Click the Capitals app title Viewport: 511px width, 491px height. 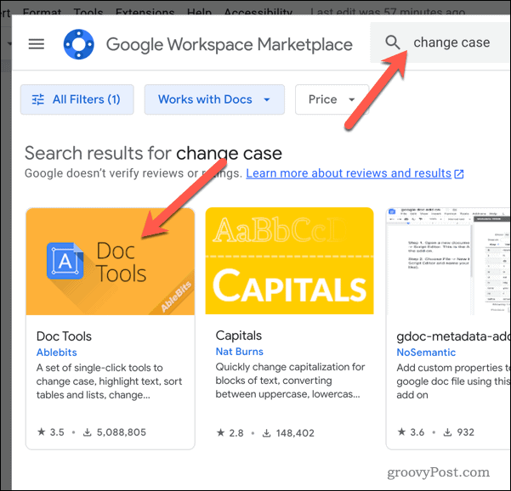239,336
